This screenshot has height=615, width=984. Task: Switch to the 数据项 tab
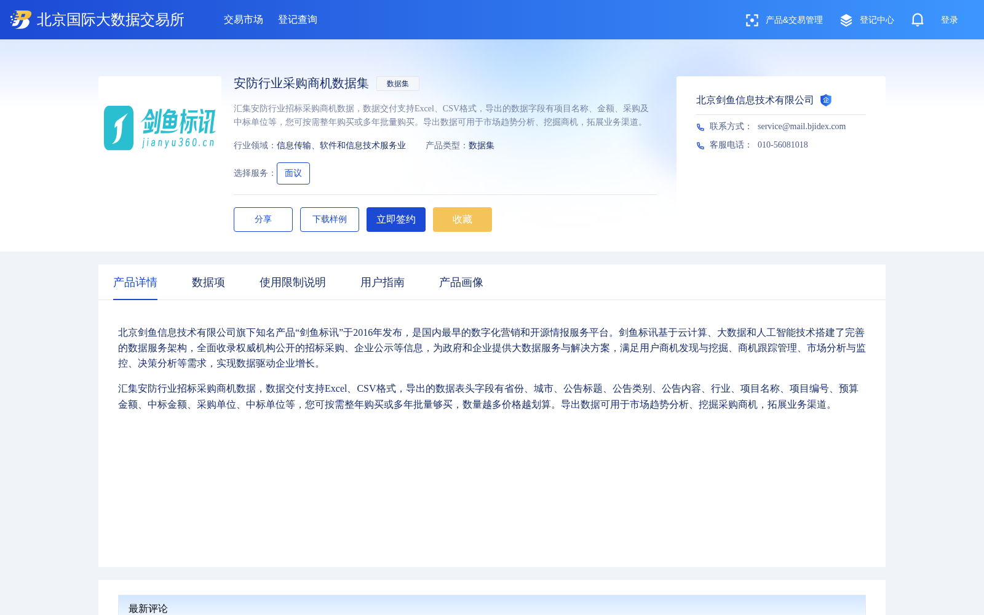pos(208,282)
